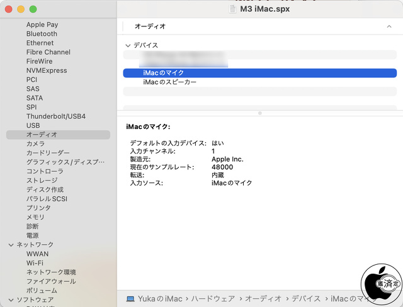Click the Apple Inc. manufacturer value

click(227, 159)
